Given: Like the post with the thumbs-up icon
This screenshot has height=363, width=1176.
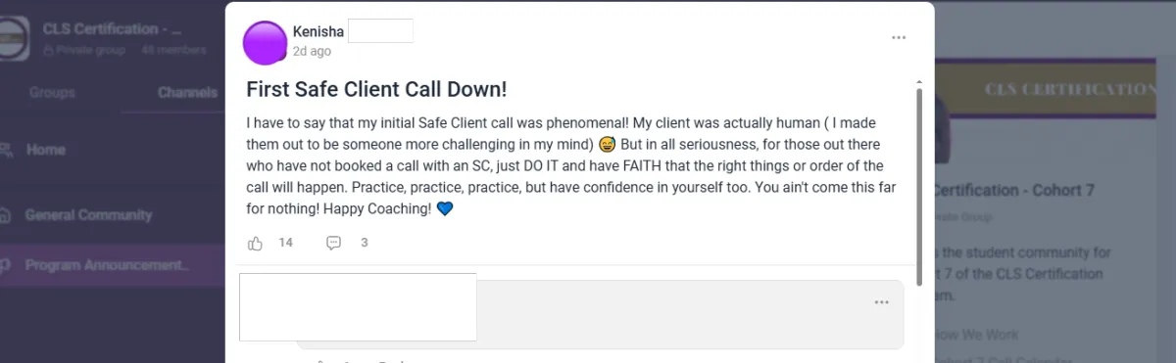Looking at the screenshot, I should point(256,243).
